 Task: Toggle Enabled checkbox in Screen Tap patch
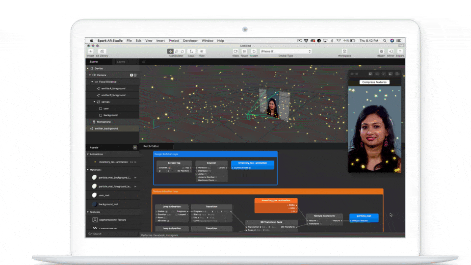point(169,168)
